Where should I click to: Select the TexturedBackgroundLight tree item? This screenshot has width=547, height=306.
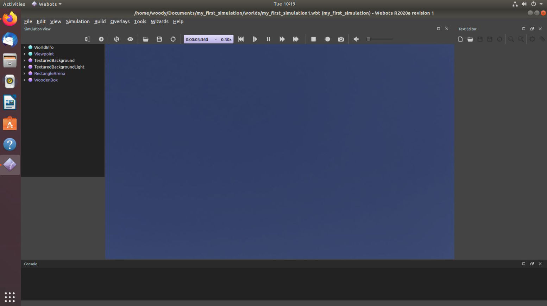pos(59,67)
